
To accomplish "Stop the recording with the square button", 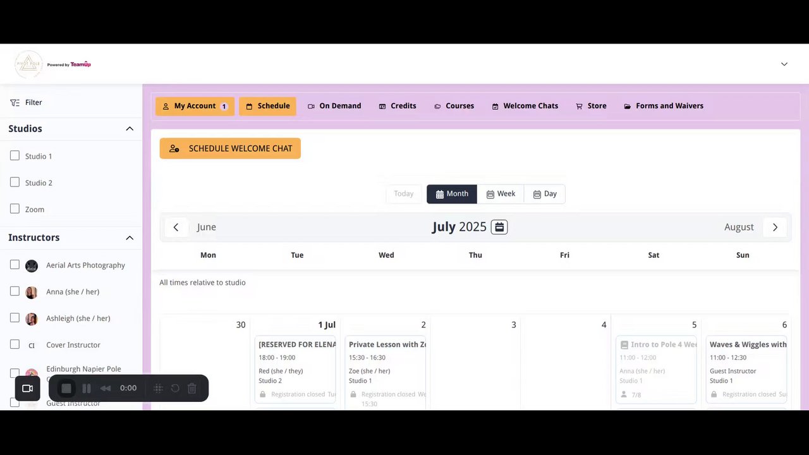I will 66,388.
